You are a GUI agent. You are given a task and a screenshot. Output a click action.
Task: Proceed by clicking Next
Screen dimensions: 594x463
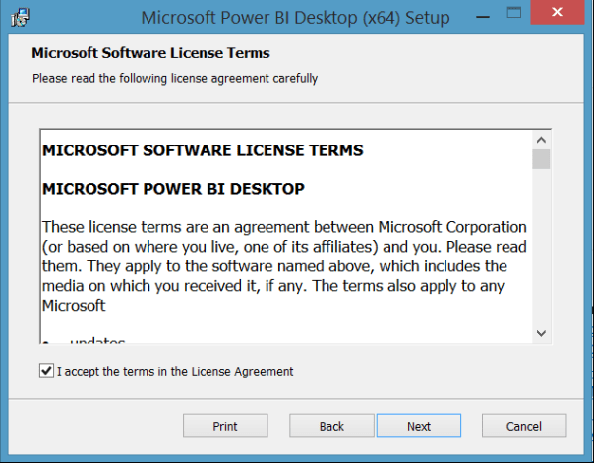tap(419, 426)
